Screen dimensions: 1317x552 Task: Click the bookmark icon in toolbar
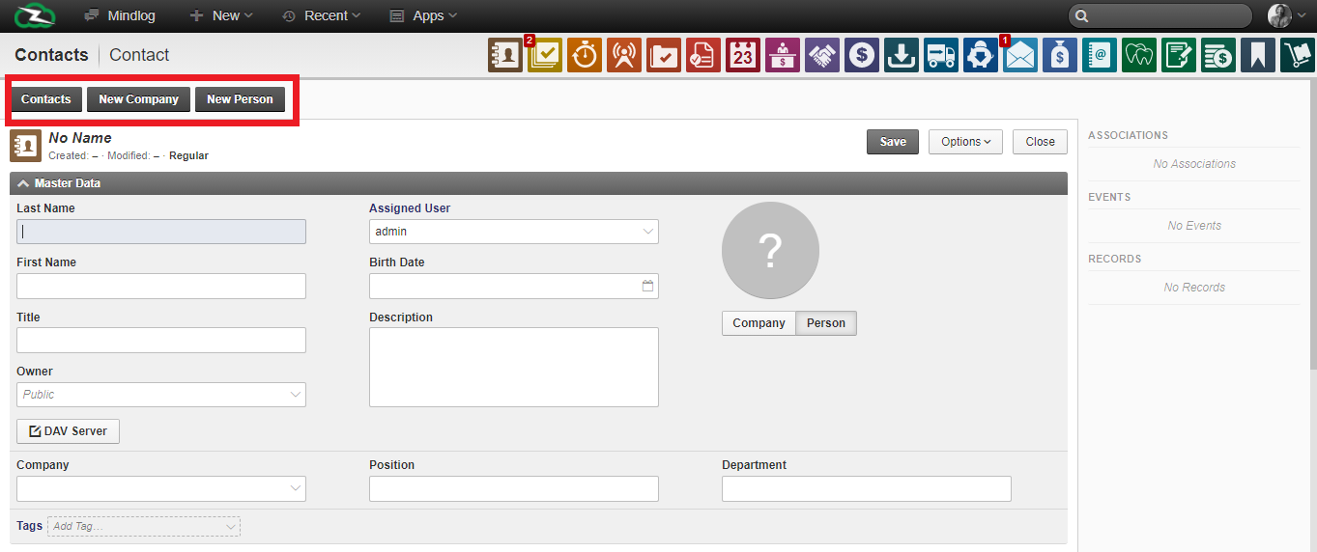pyautogui.click(x=1258, y=56)
